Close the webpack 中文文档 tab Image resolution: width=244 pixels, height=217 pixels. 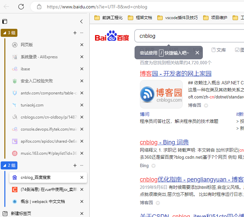click(82, 202)
